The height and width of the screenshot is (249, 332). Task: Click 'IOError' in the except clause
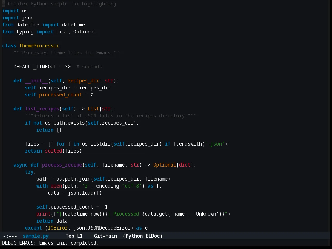tap(58, 228)
